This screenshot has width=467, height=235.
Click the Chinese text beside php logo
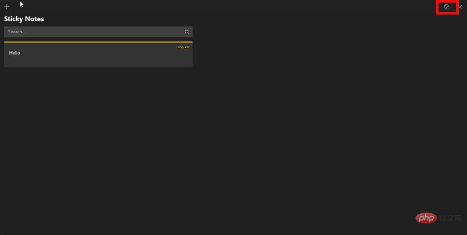coord(450,218)
